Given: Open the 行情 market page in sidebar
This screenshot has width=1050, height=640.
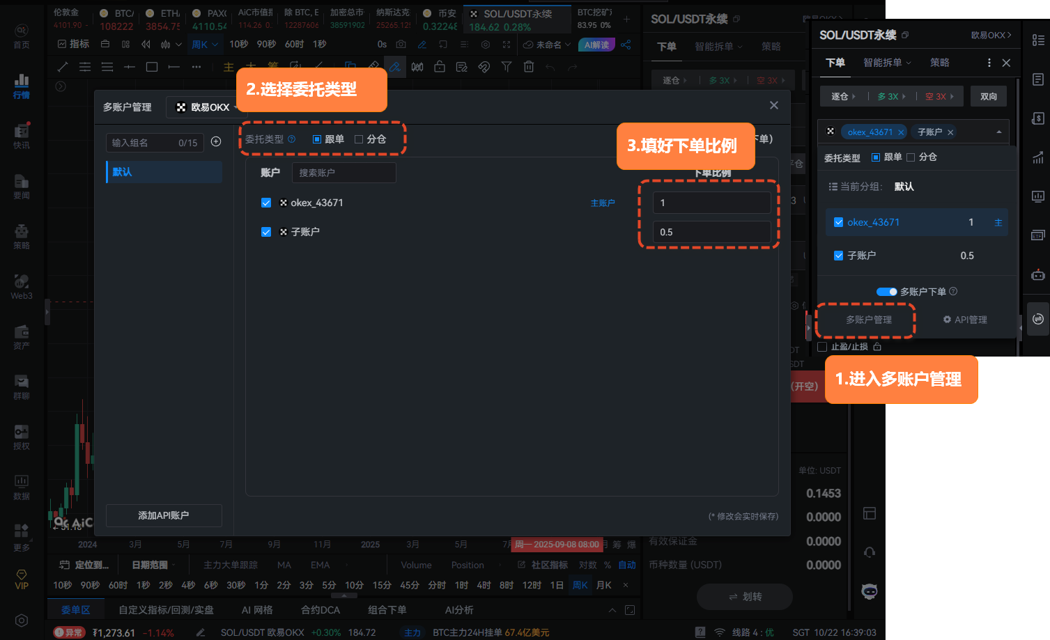Looking at the screenshot, I should 22,86.
